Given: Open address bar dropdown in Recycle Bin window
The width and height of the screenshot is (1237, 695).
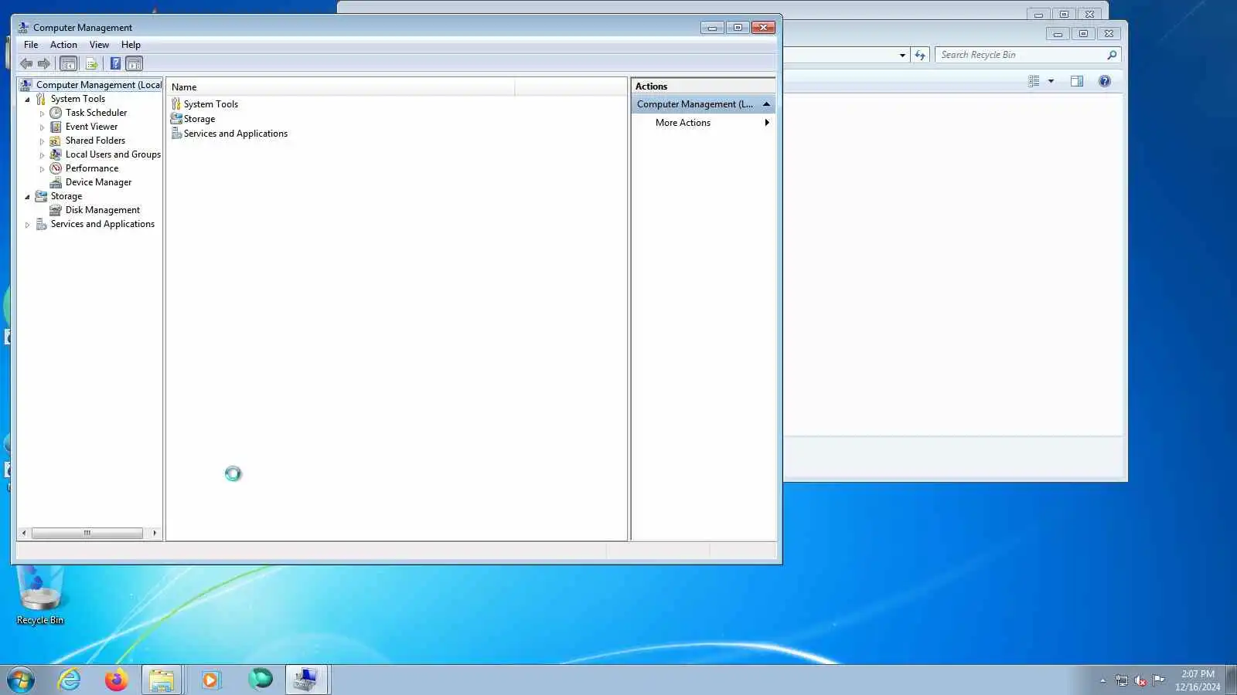Looking at the screenshot, I should [x=902, y=55].
